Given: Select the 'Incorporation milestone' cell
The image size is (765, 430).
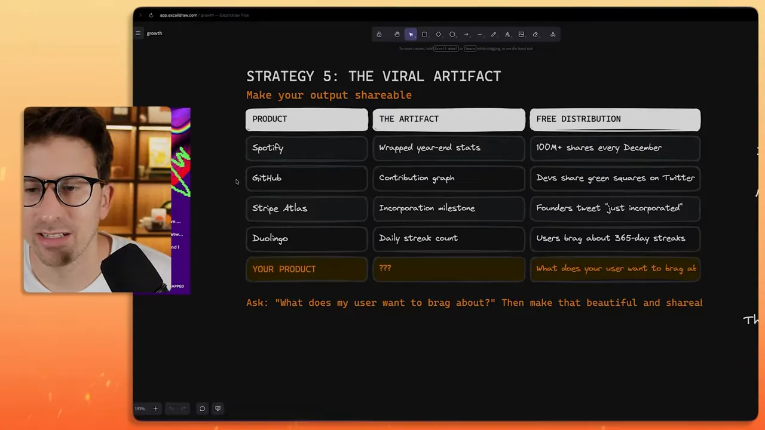Looking at the screenshot, I should tap(449, 208).
